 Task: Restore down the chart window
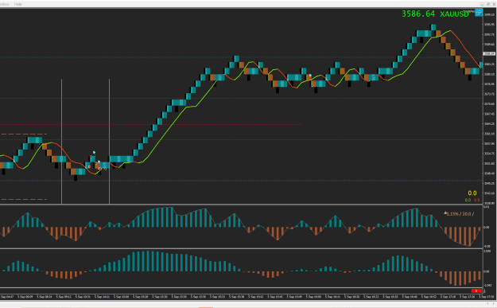pos(487,4)
